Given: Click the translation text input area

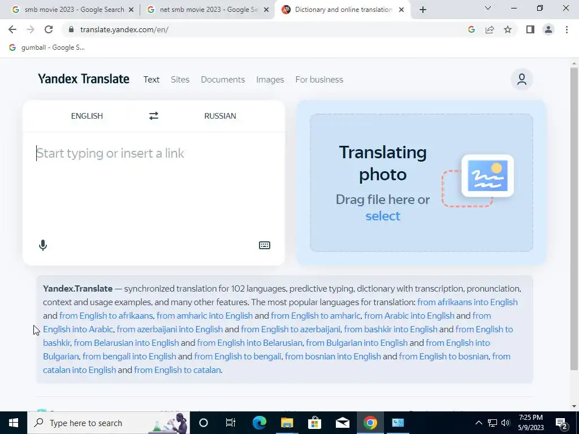Looking at the screenshot, I should pyautogui.click(x=154, y=185).
